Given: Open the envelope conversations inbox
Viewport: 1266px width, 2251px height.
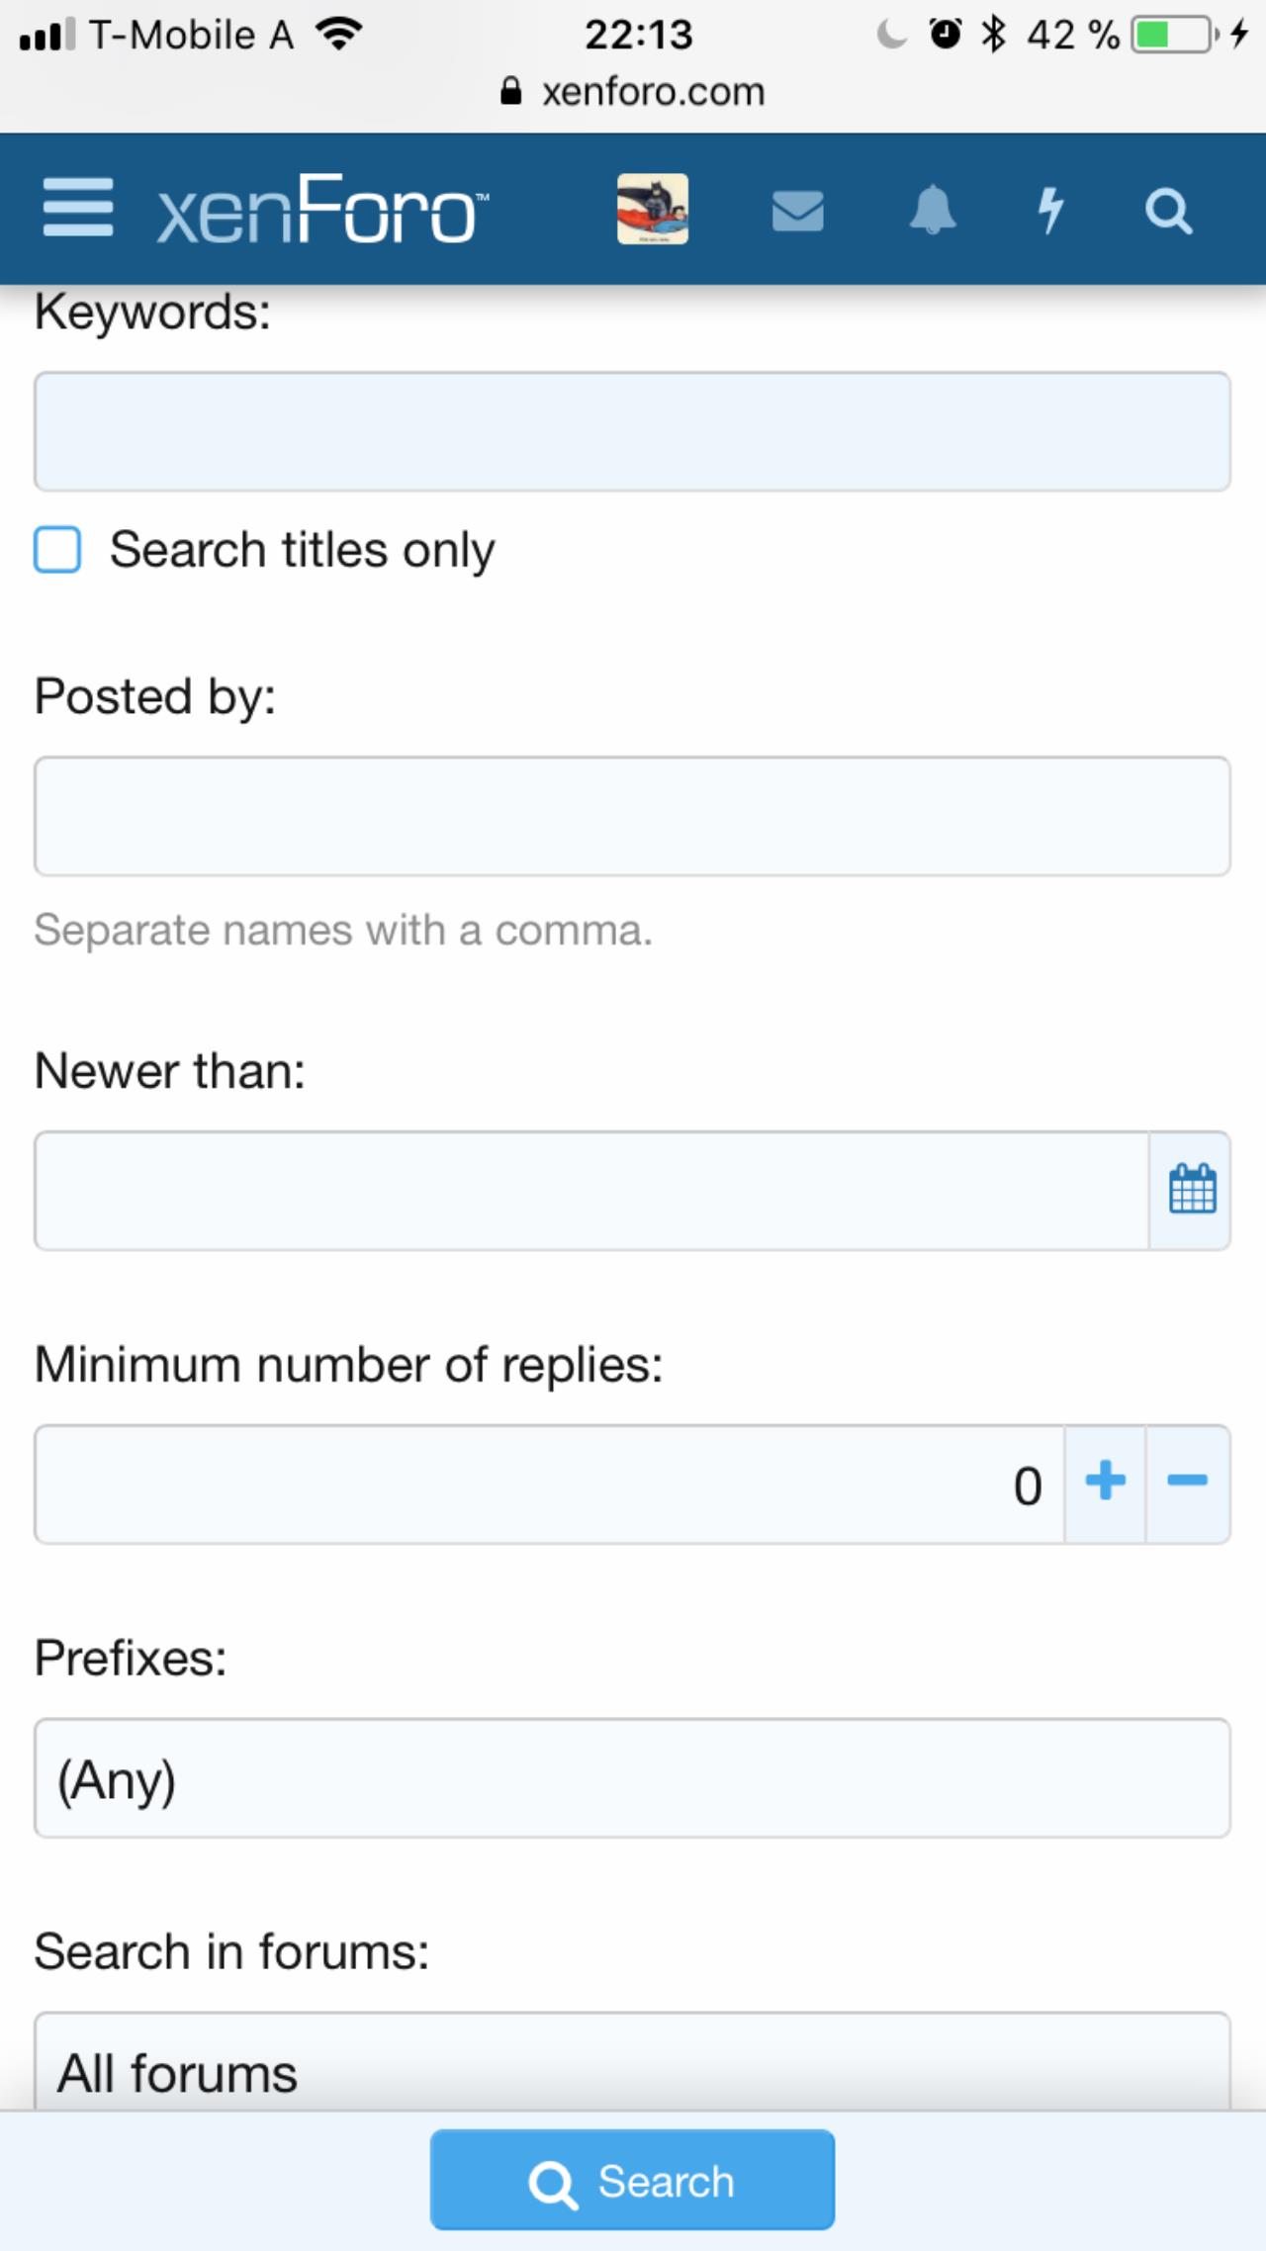Looking at the screenshot, I should (797, 211).
